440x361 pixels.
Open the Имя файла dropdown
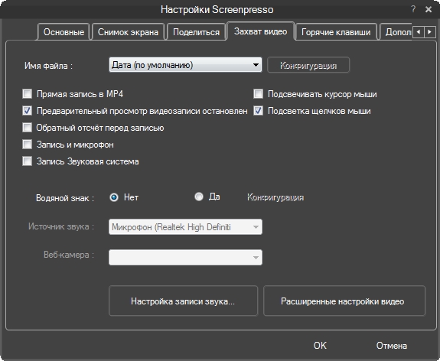click(x=185, y=65)
